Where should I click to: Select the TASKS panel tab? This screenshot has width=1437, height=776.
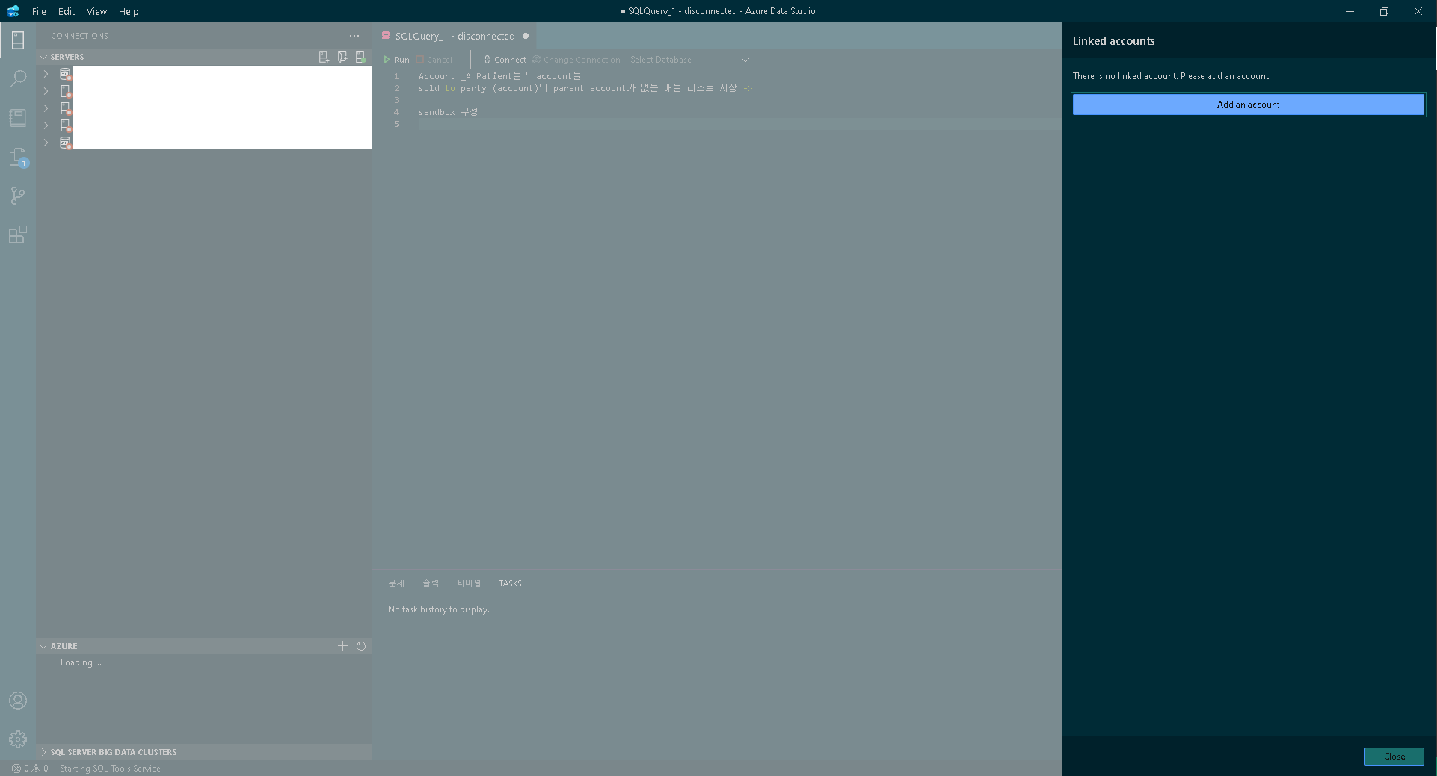click(x=511, y=583)
